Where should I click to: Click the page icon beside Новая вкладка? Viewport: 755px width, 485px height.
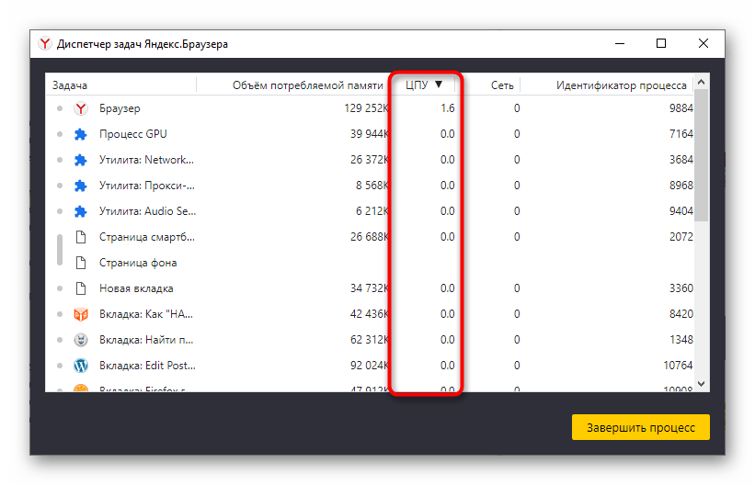[81, 288]
